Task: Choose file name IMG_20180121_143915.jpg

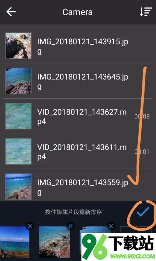Action: pyautogui.click(x=83, y=46)
